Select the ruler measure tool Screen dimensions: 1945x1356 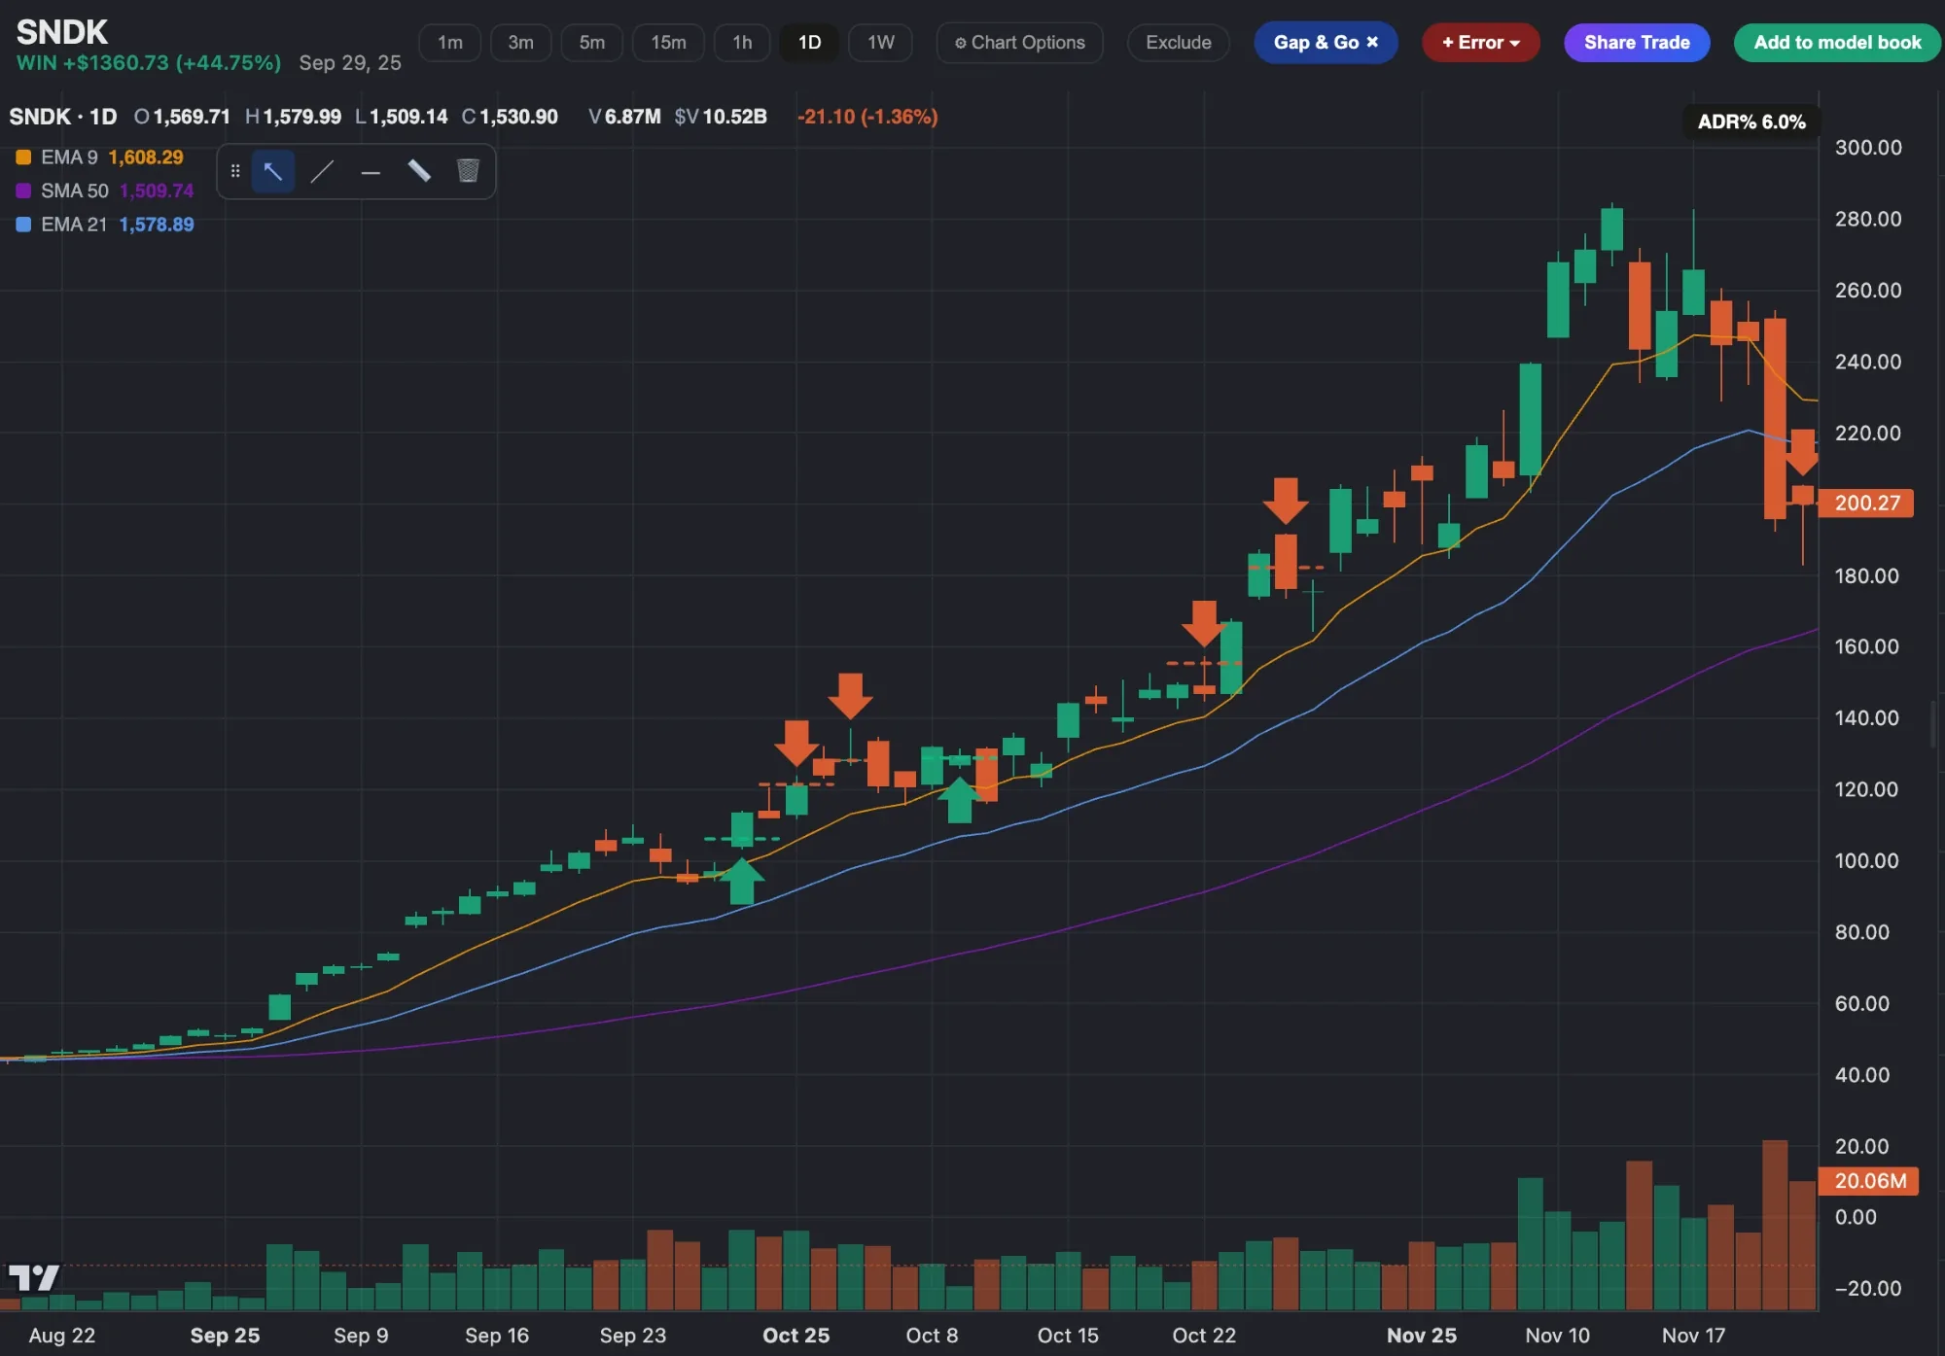419,172
